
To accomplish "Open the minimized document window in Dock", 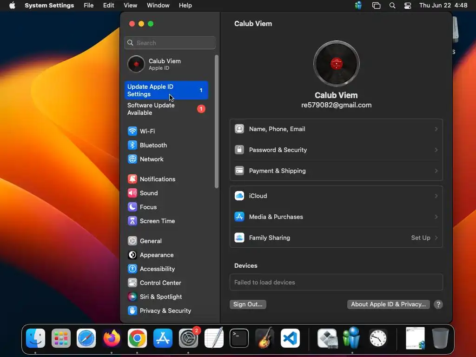I will (x=415, y=338).
